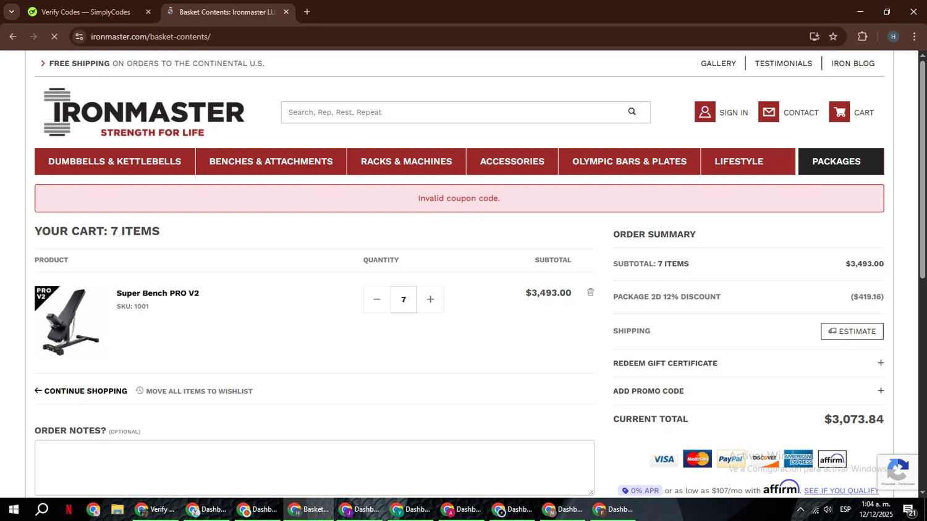Click the volume speaker tray icon

click(x=828, y=509)
